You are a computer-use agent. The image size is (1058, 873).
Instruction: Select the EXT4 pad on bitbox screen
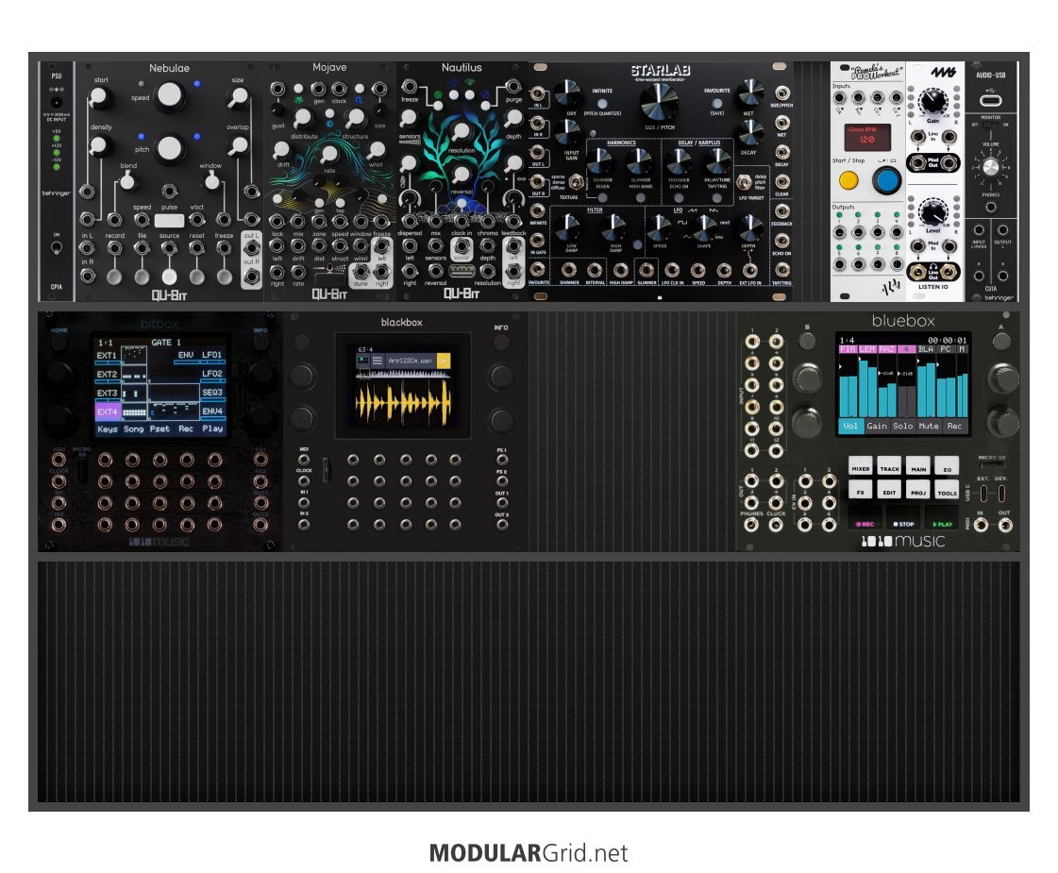108,411
